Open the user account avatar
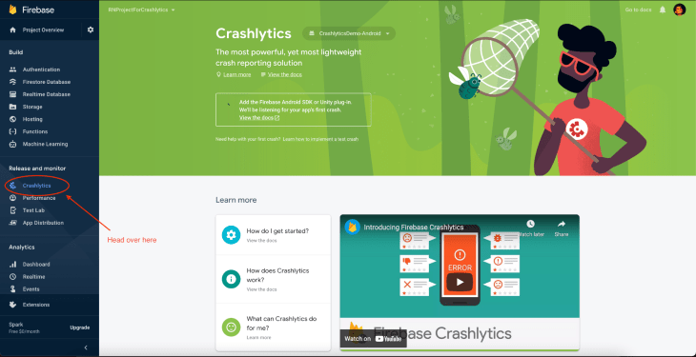Image resolution: width=696 pixels, height=357 pixels. click(680, 10)
